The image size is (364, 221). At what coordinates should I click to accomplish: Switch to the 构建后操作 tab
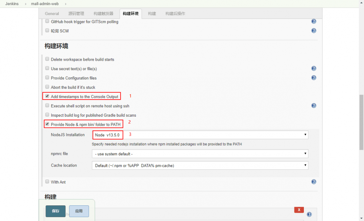click(175, 14)
